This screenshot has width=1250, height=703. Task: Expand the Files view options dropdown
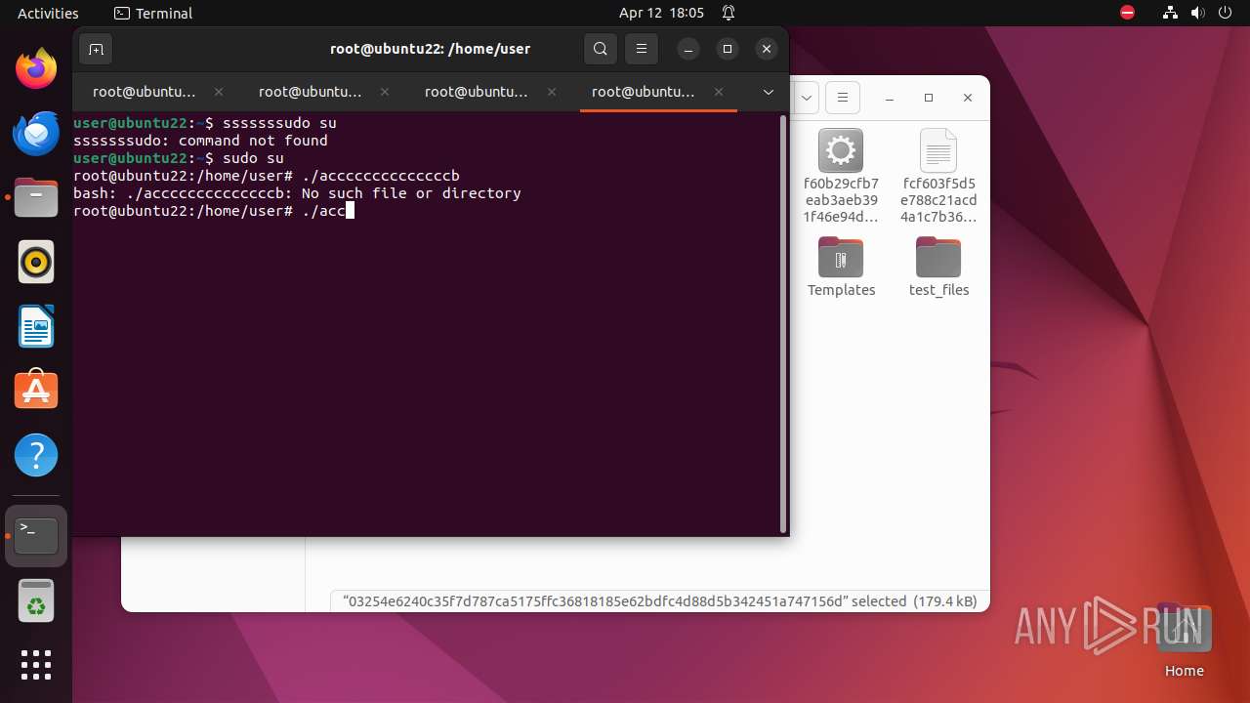pos(807,98)
